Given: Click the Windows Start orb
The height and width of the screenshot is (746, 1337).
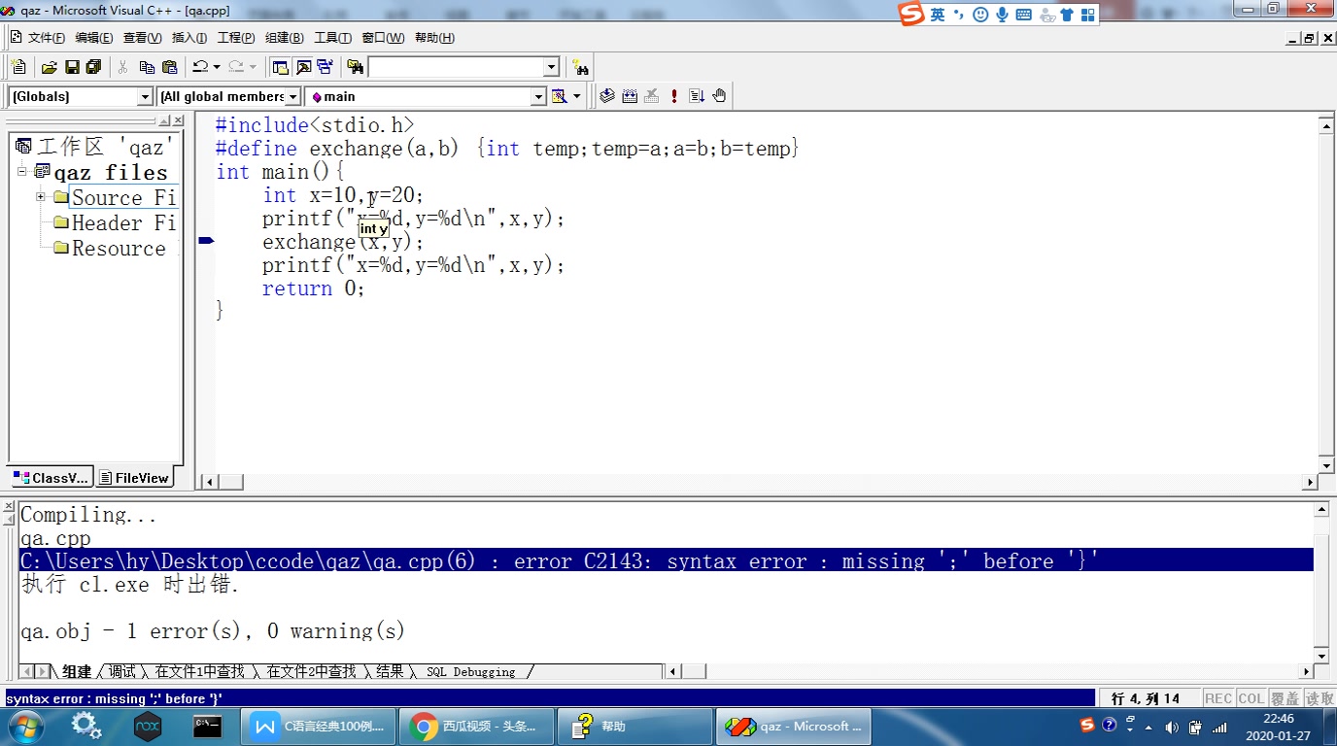Looking at the screenshot, I should click(x=24, y=726).
